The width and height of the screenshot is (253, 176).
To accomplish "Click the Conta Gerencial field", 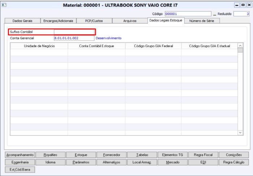I will point(74,38).
